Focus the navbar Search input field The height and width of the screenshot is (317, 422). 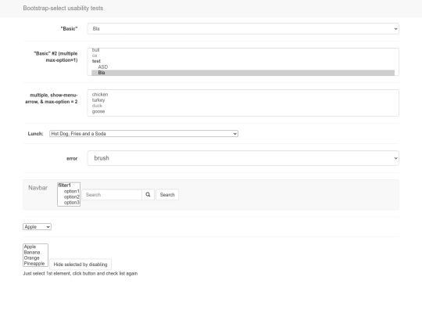click(x=112, y=195)
